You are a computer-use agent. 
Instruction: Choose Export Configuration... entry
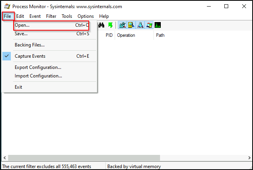point(38,67)
